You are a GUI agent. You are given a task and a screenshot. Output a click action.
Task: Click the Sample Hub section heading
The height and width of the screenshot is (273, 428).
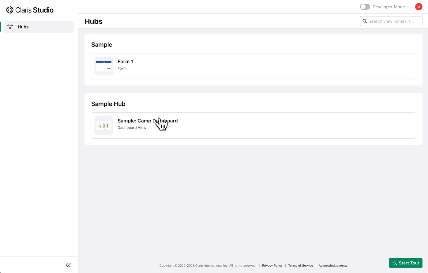click(x=108, y=104)
